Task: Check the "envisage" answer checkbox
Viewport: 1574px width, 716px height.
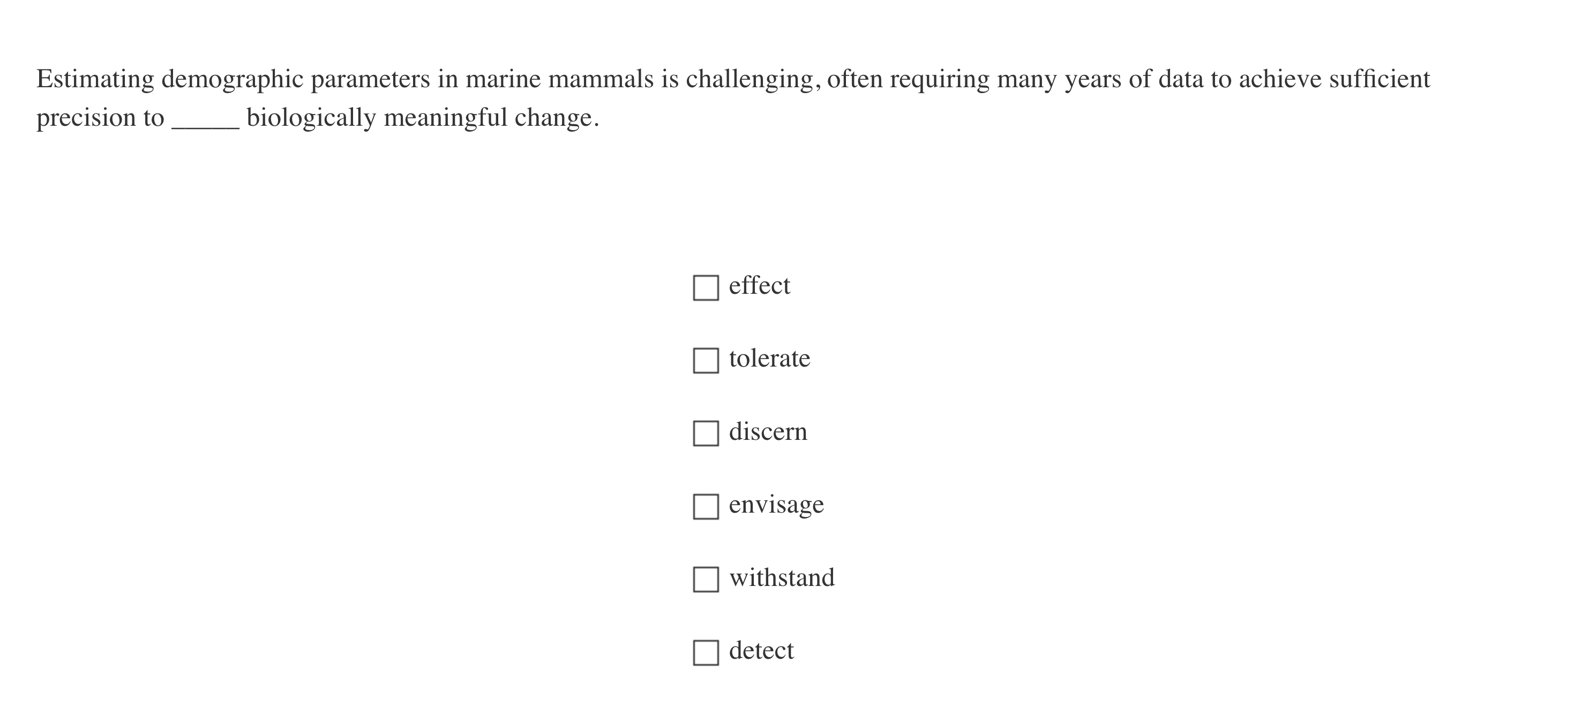Action: [x=706, y=507]
